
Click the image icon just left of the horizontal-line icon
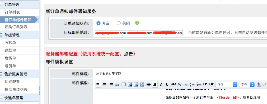tap(142, 84)
